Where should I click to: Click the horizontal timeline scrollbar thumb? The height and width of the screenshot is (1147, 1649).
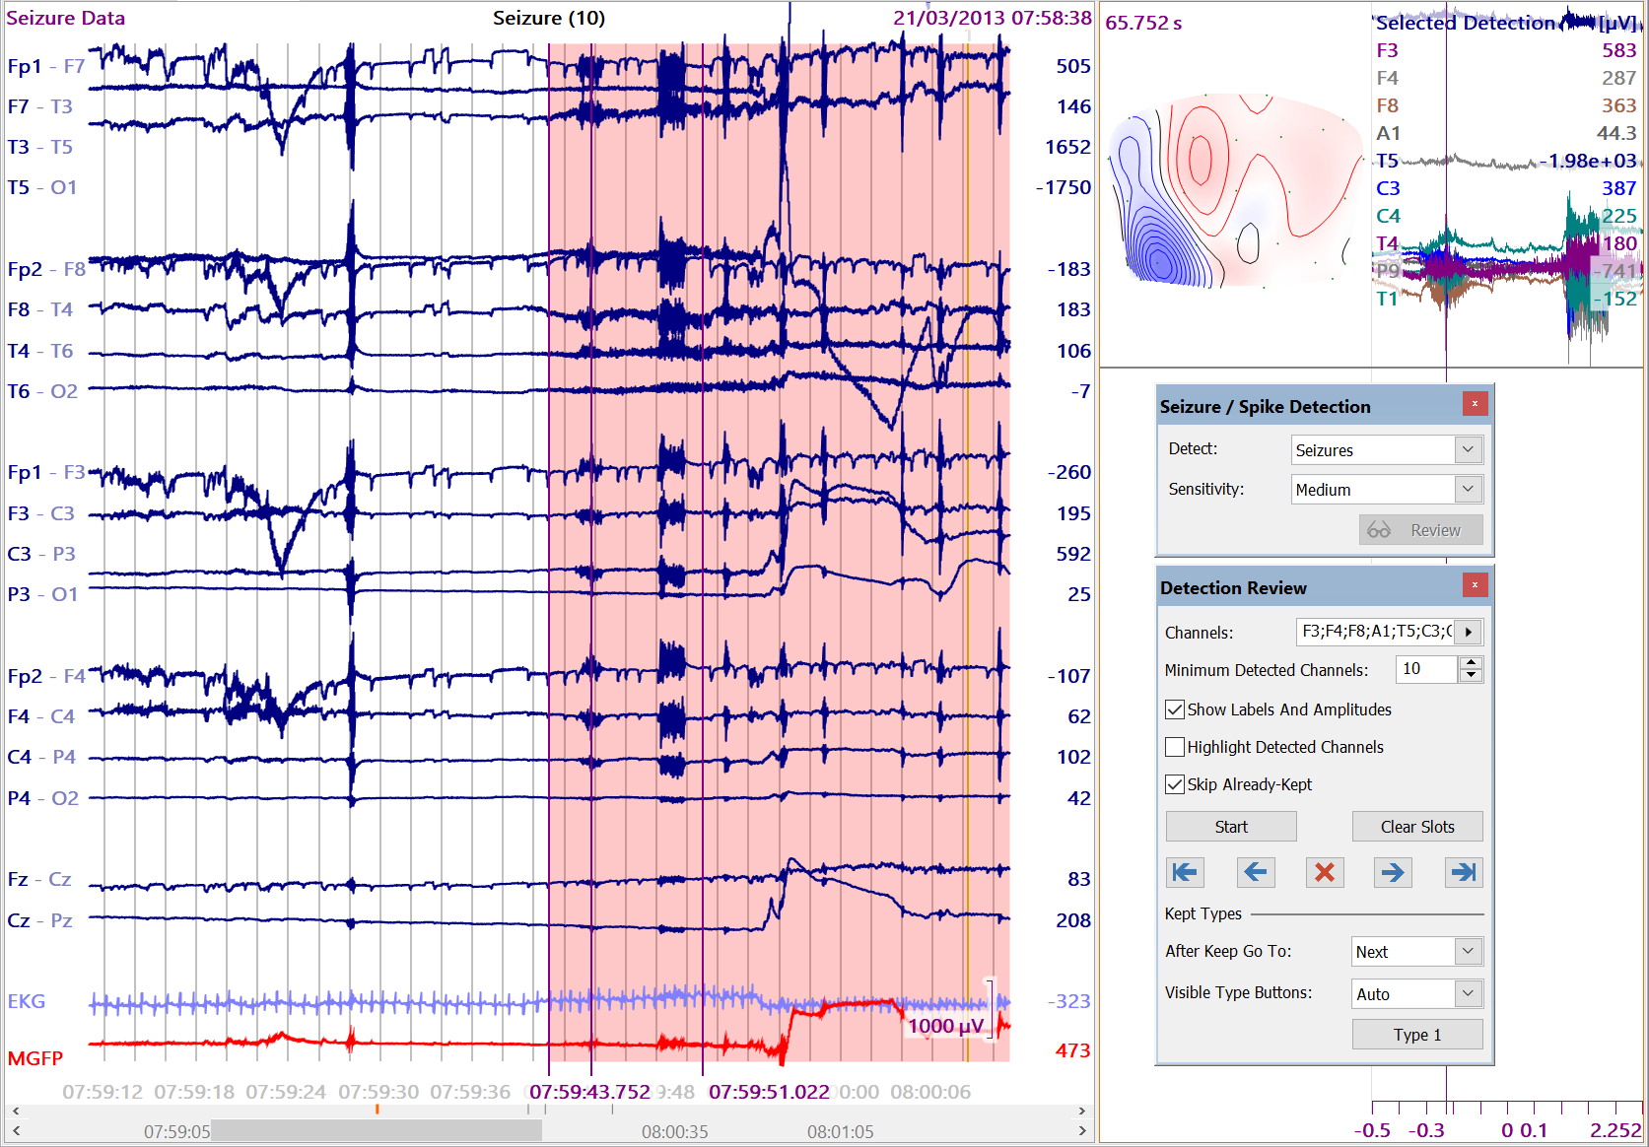(376, 1131)
